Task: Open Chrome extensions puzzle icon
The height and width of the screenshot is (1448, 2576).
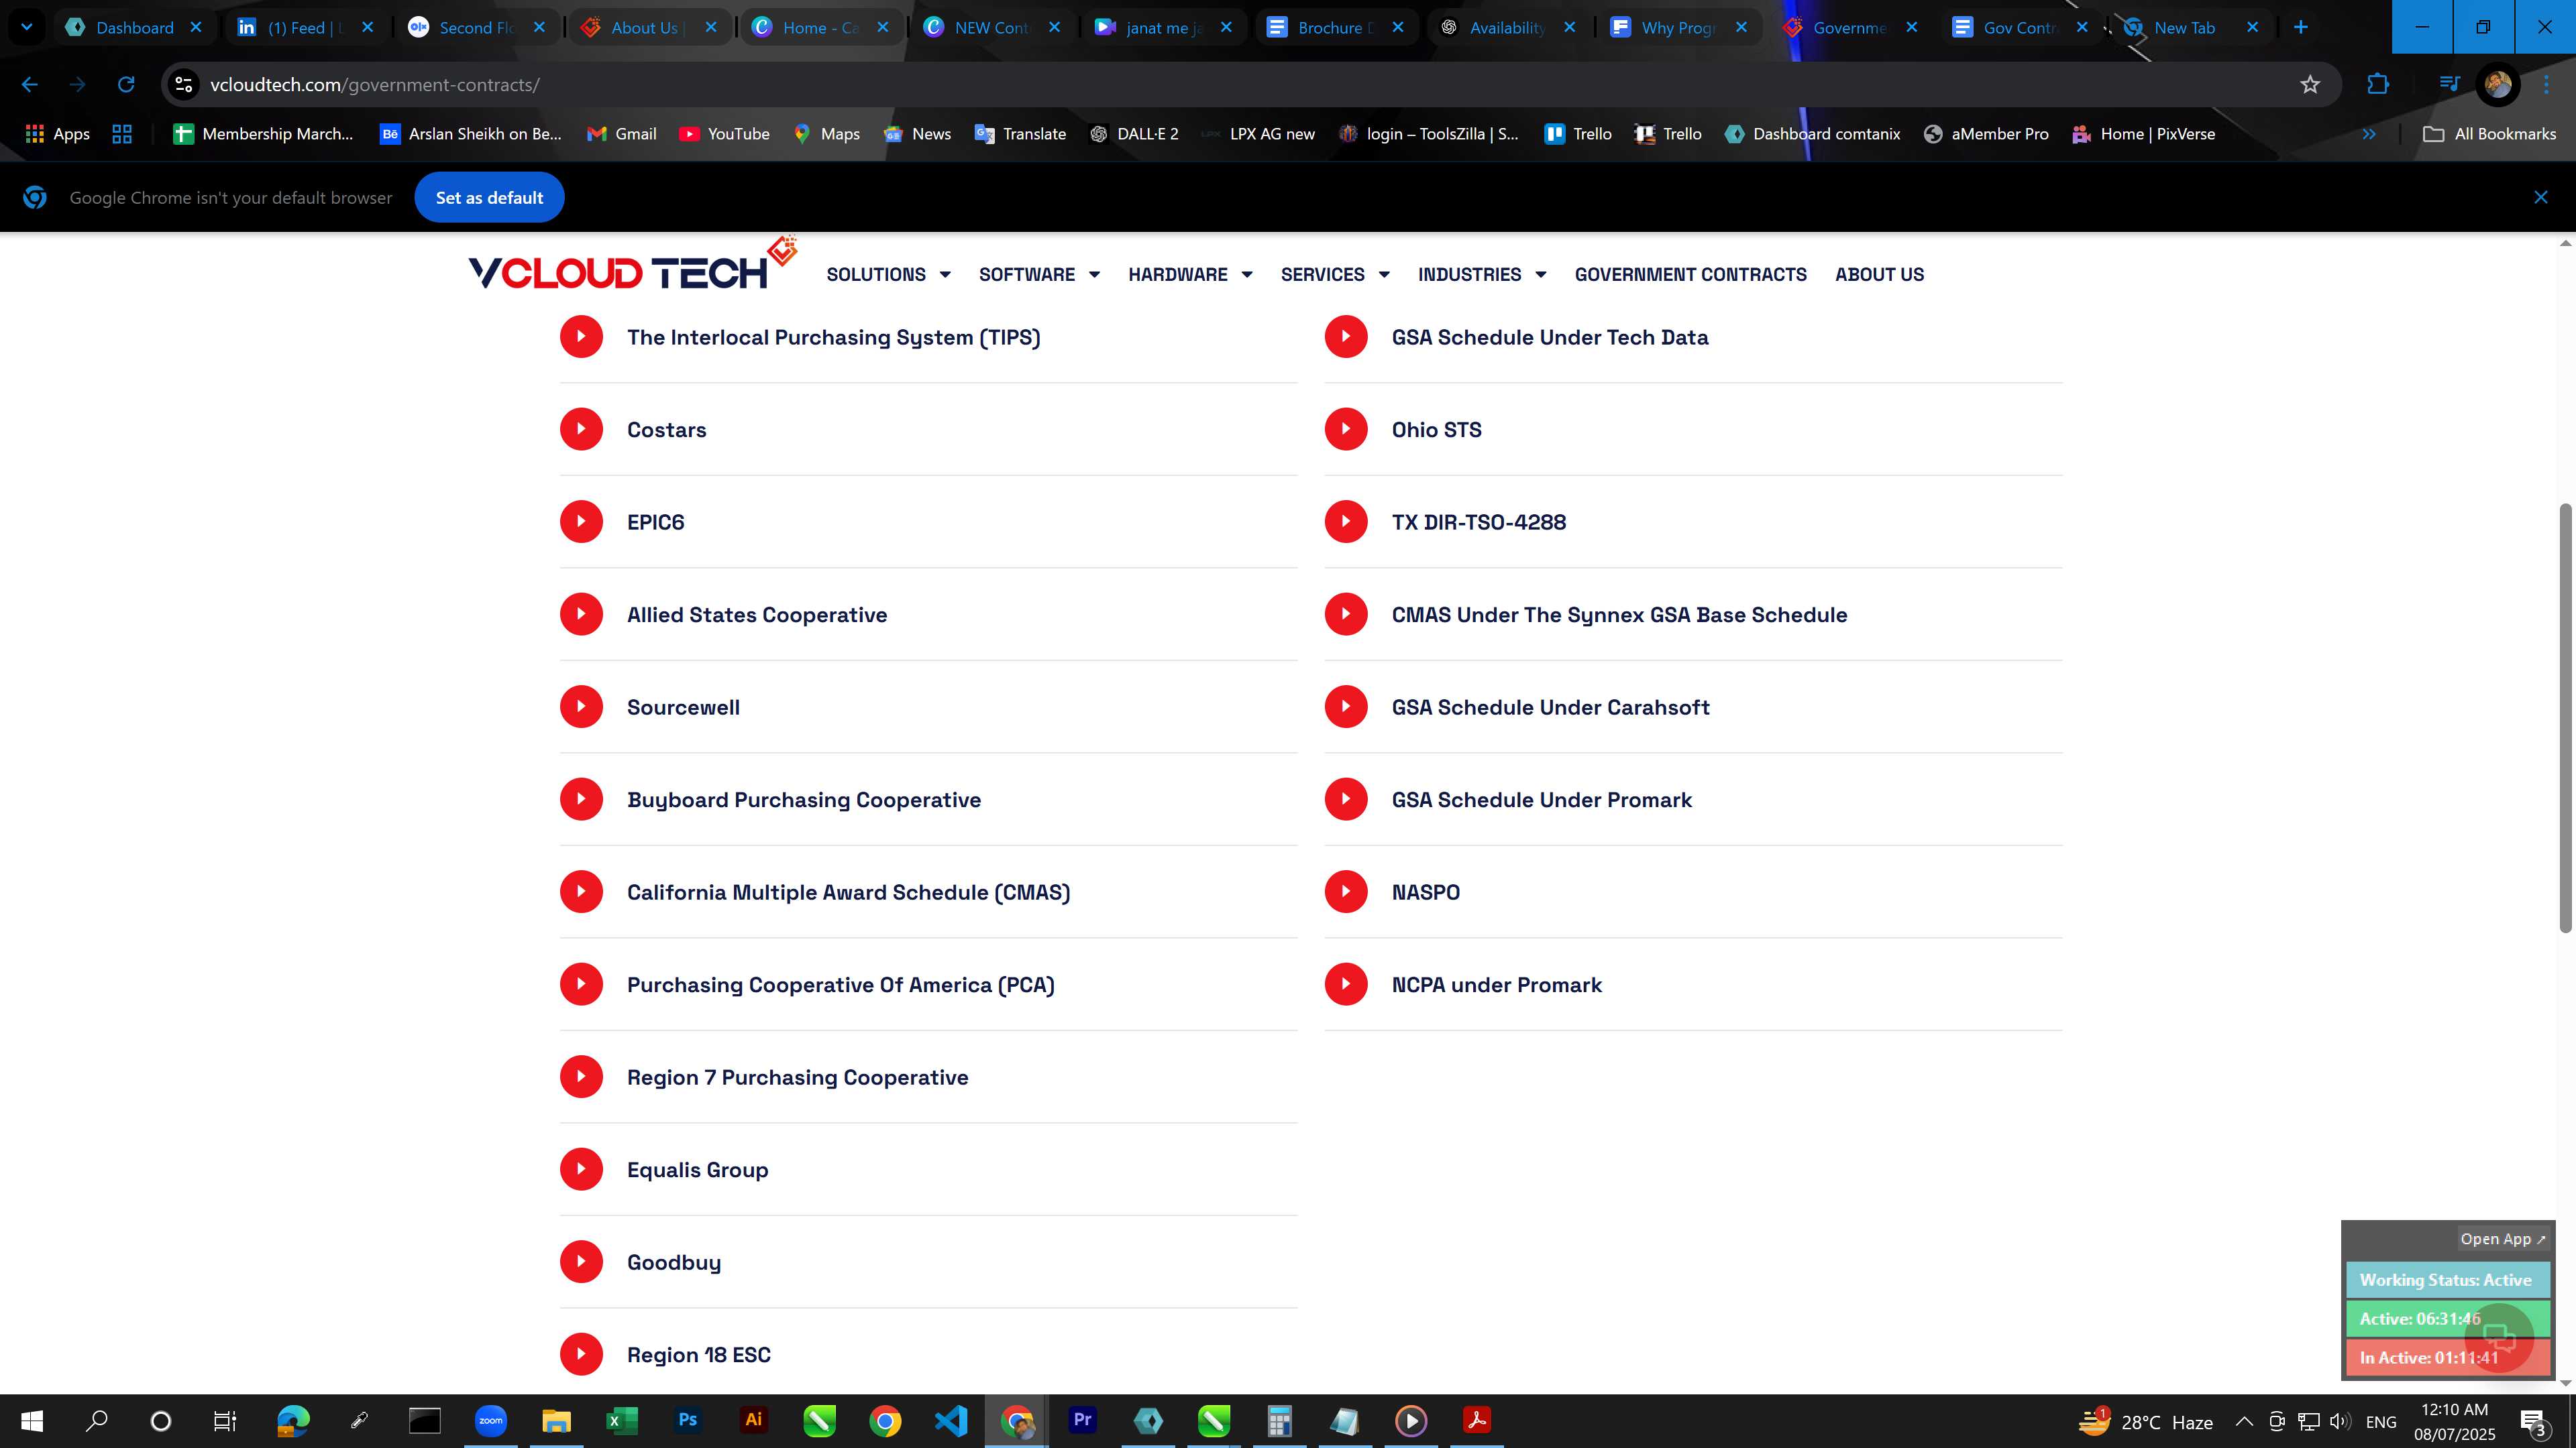Action: (x=2378, y=85)
